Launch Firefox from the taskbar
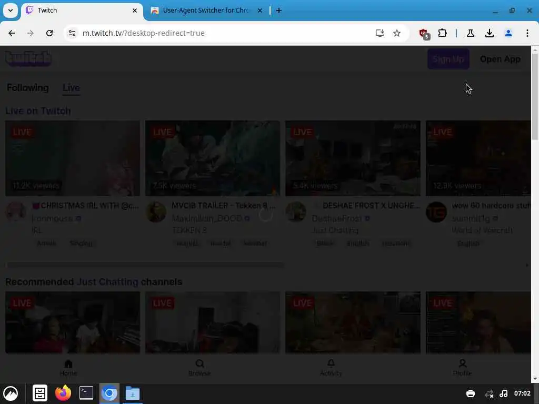Viewport: 539px width, 404px height. tap(63, 393)
